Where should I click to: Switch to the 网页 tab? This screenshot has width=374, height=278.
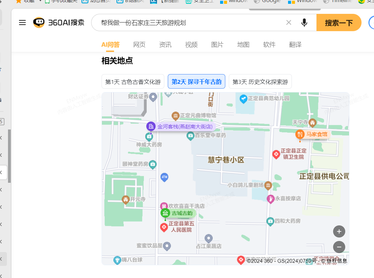pyautogui.click(x=139, y=45)
